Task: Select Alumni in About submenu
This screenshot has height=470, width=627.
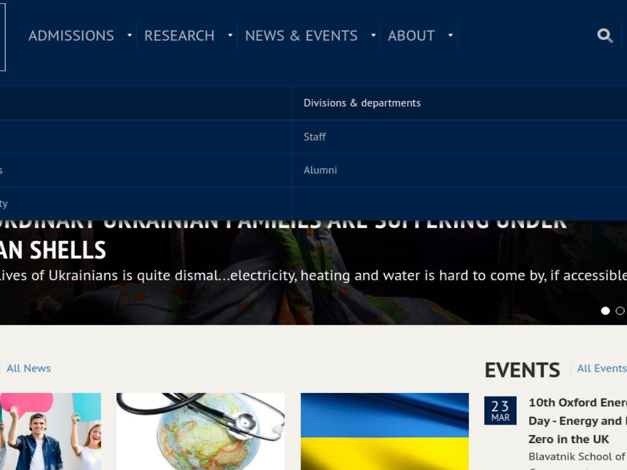Action: 320,170
